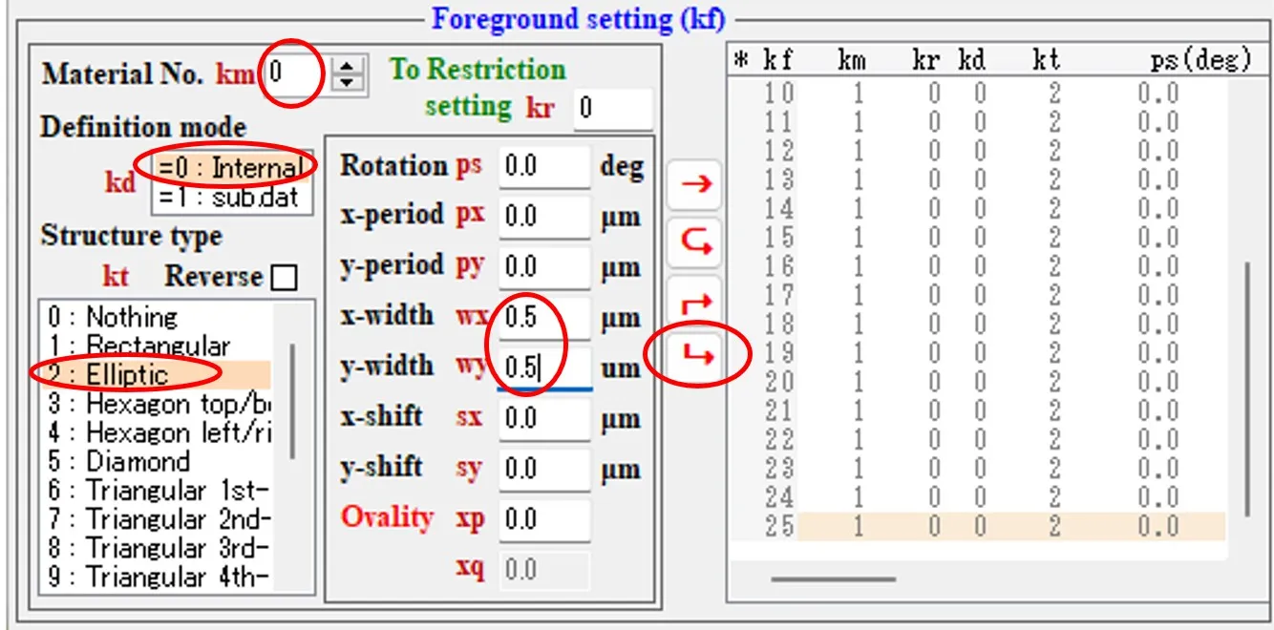The height and width of the screenshot is (630, 1274).
Task: Select row kf 12 in table
Action: click(979, 151)
